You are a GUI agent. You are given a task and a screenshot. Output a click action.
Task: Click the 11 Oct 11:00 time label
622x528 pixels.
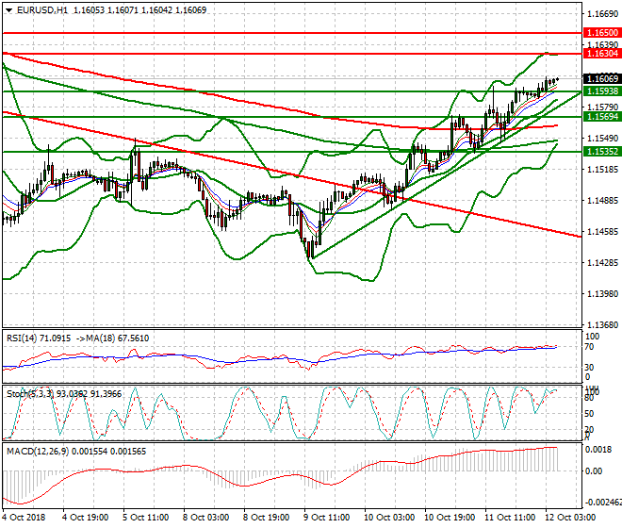tap(510, 518)
